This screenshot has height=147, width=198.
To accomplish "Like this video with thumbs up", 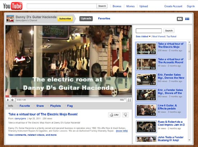I will 114,115.
